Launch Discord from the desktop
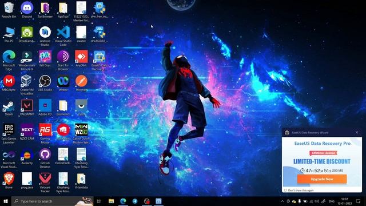This screenshot has height=206, width=366. (27, 10)
